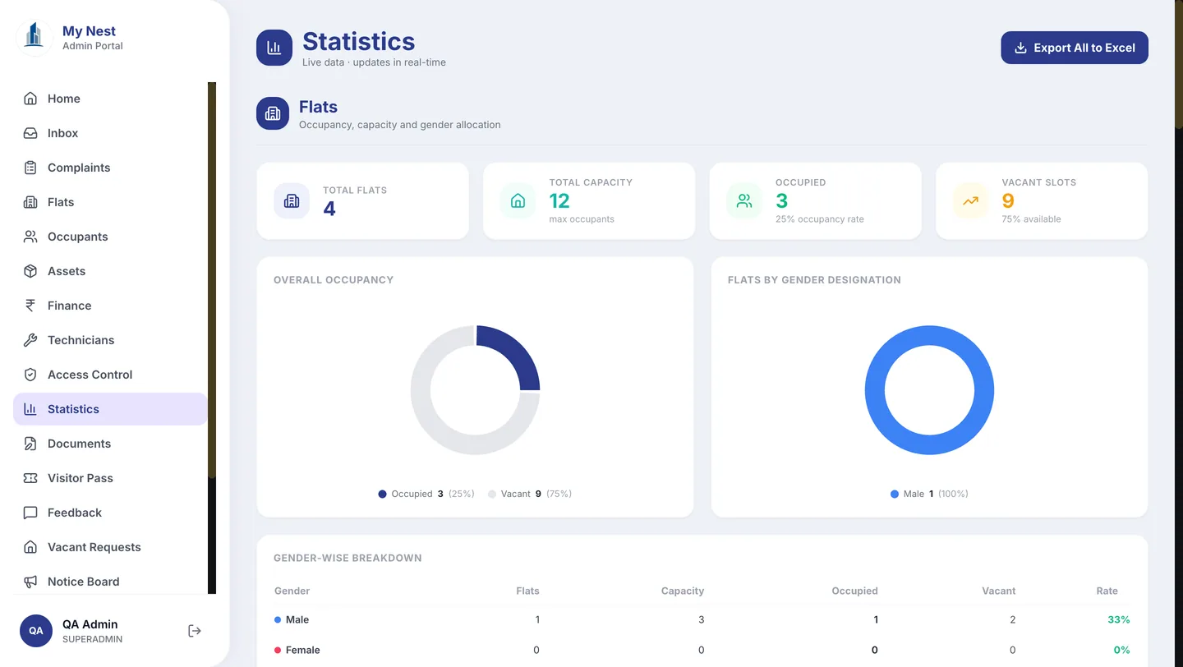Click the Occupants people icon in sidebar

(30, 237)
